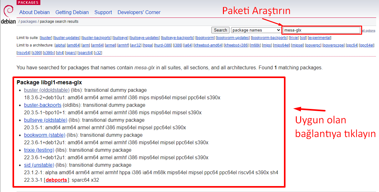Limit suite to bullseye-updates

145,38
